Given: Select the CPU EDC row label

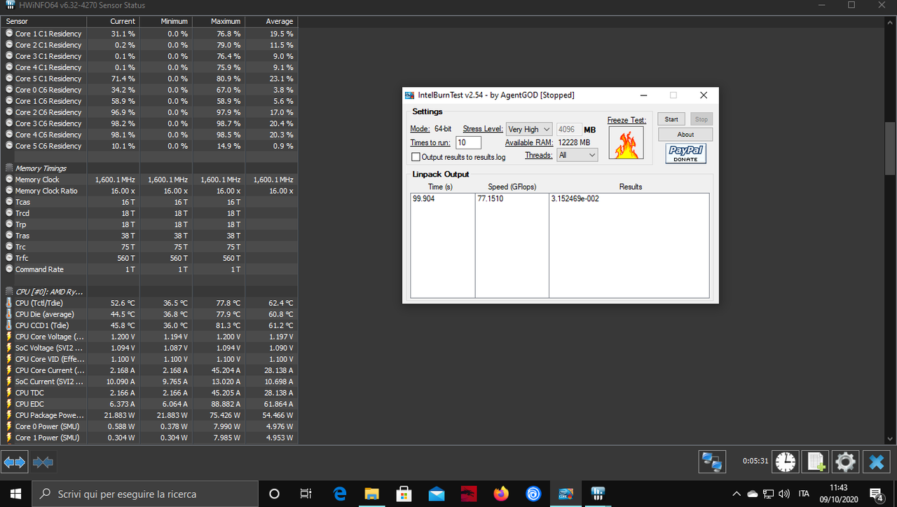Looking at the screenshot, I should tap(32, 404).
